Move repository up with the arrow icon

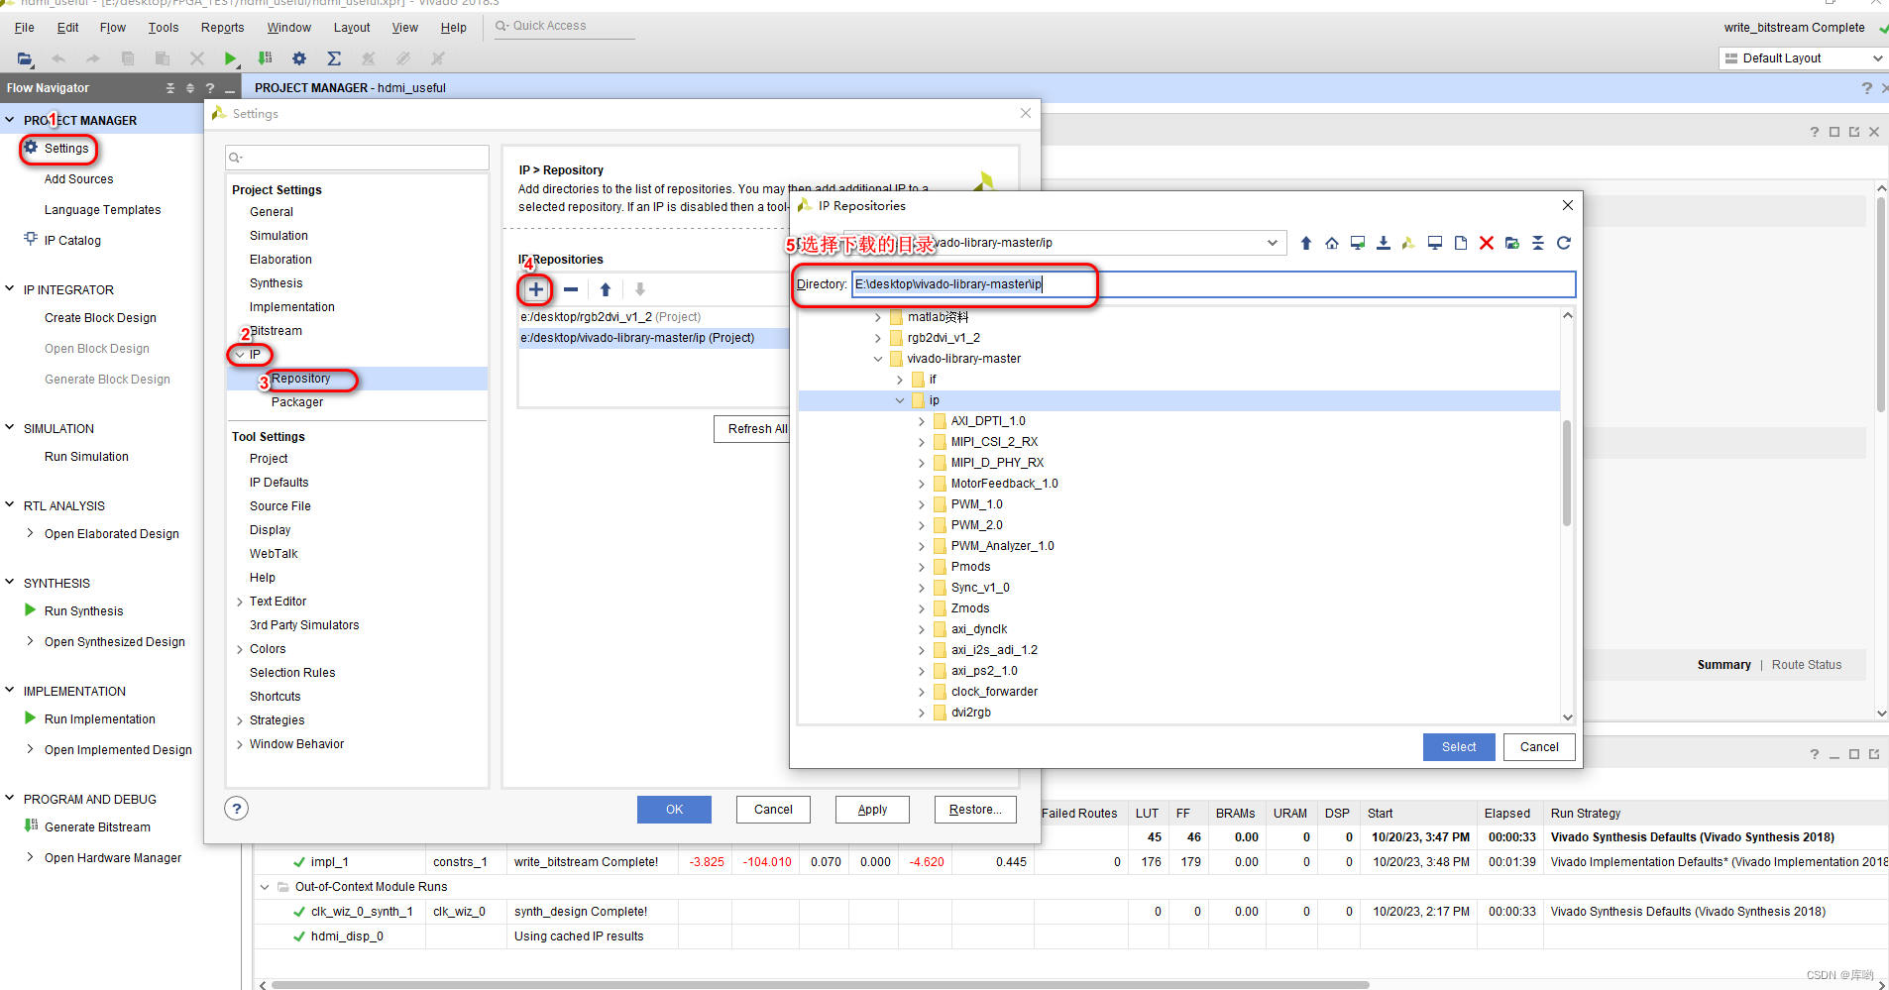click(606, 289)
